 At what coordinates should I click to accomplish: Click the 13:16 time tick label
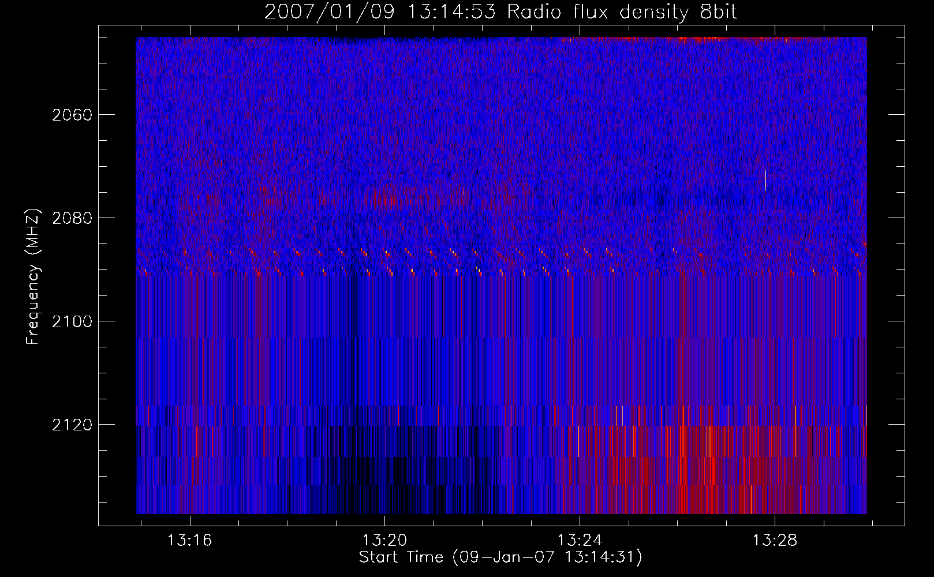[189, 540]
